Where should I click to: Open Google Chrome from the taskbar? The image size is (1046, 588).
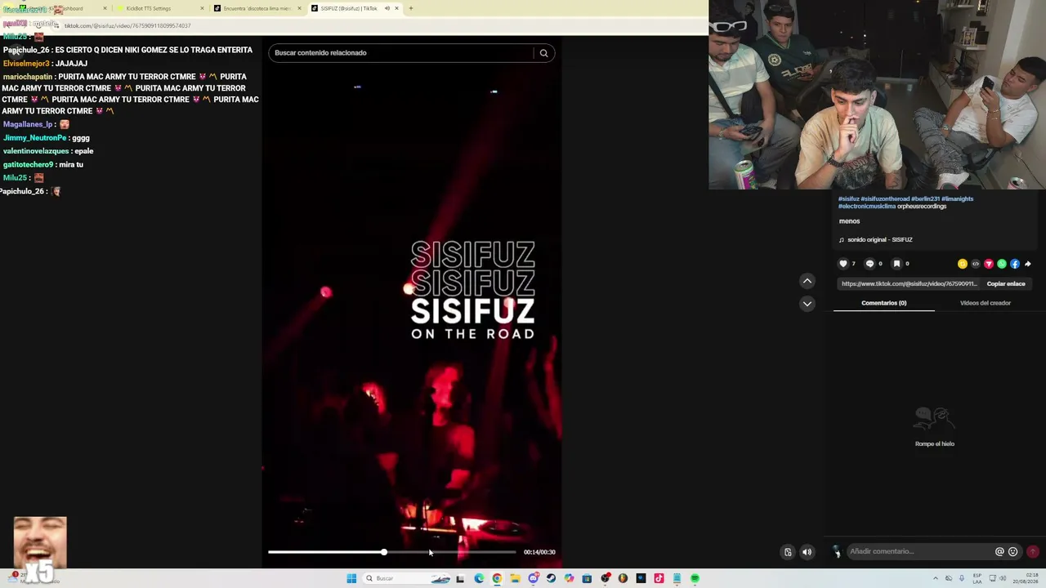point(497,578)
